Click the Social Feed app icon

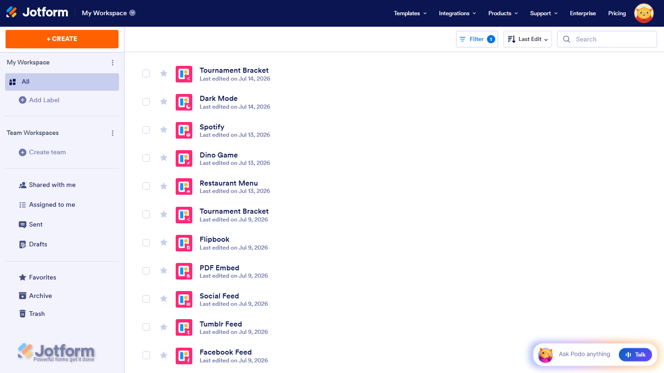pyautogui.click(x=184, y=299)
